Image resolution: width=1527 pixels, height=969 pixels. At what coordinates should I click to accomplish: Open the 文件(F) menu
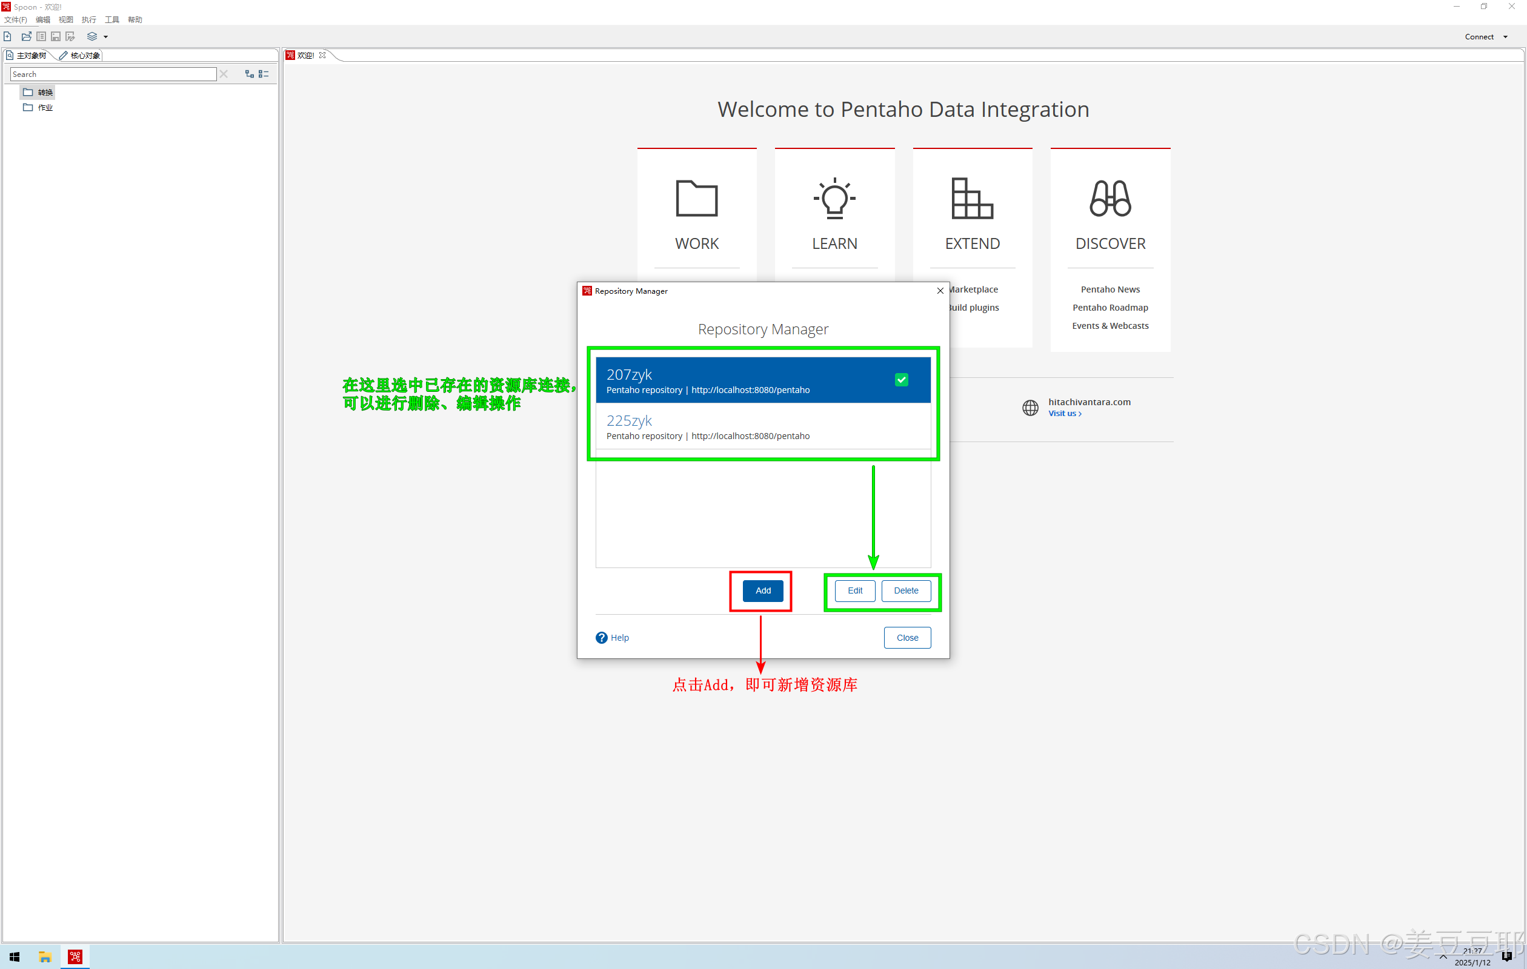tap(15, 19)
